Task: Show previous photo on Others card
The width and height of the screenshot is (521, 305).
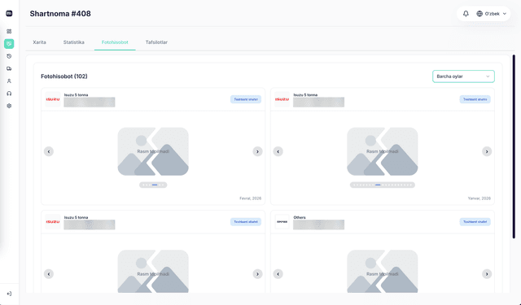Action: (278, 274)
